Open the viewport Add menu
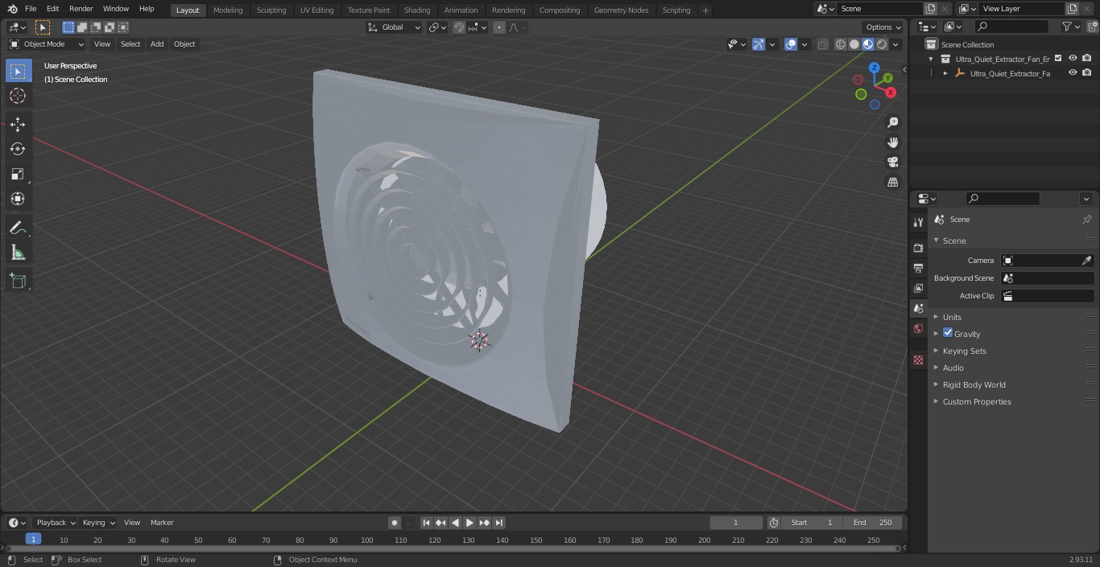The width and height of the screenshot is (1100, 567). [x=157, y=44]
